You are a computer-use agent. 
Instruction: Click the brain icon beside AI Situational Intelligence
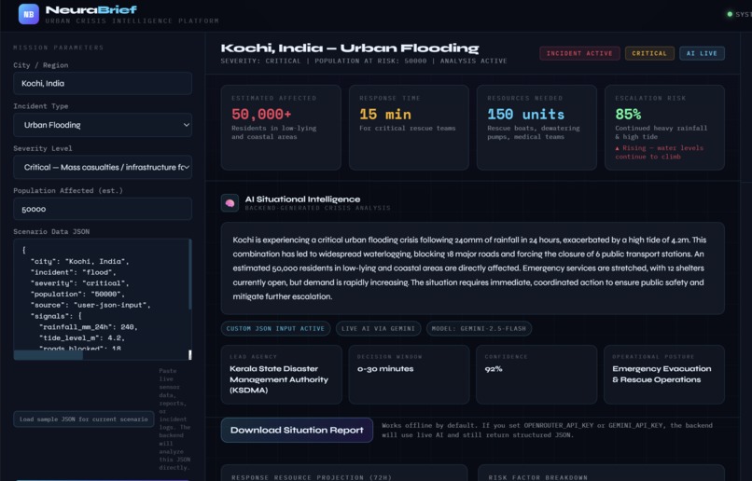click(230, 202)
